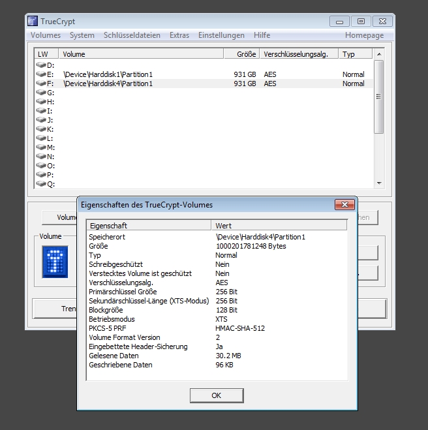
Task: Select the Gelesene Daten row
Action: click(217, 356)
